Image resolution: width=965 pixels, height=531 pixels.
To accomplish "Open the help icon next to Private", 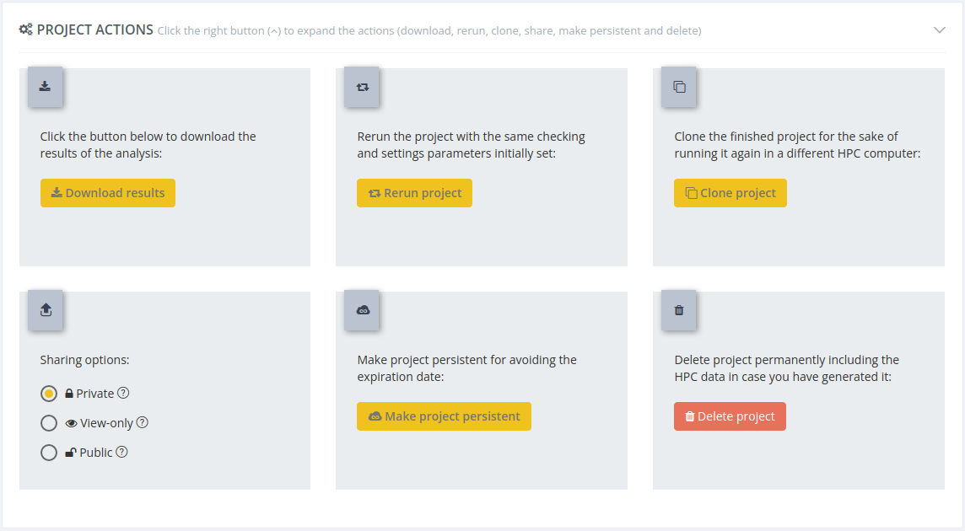I will click(122, 393).
